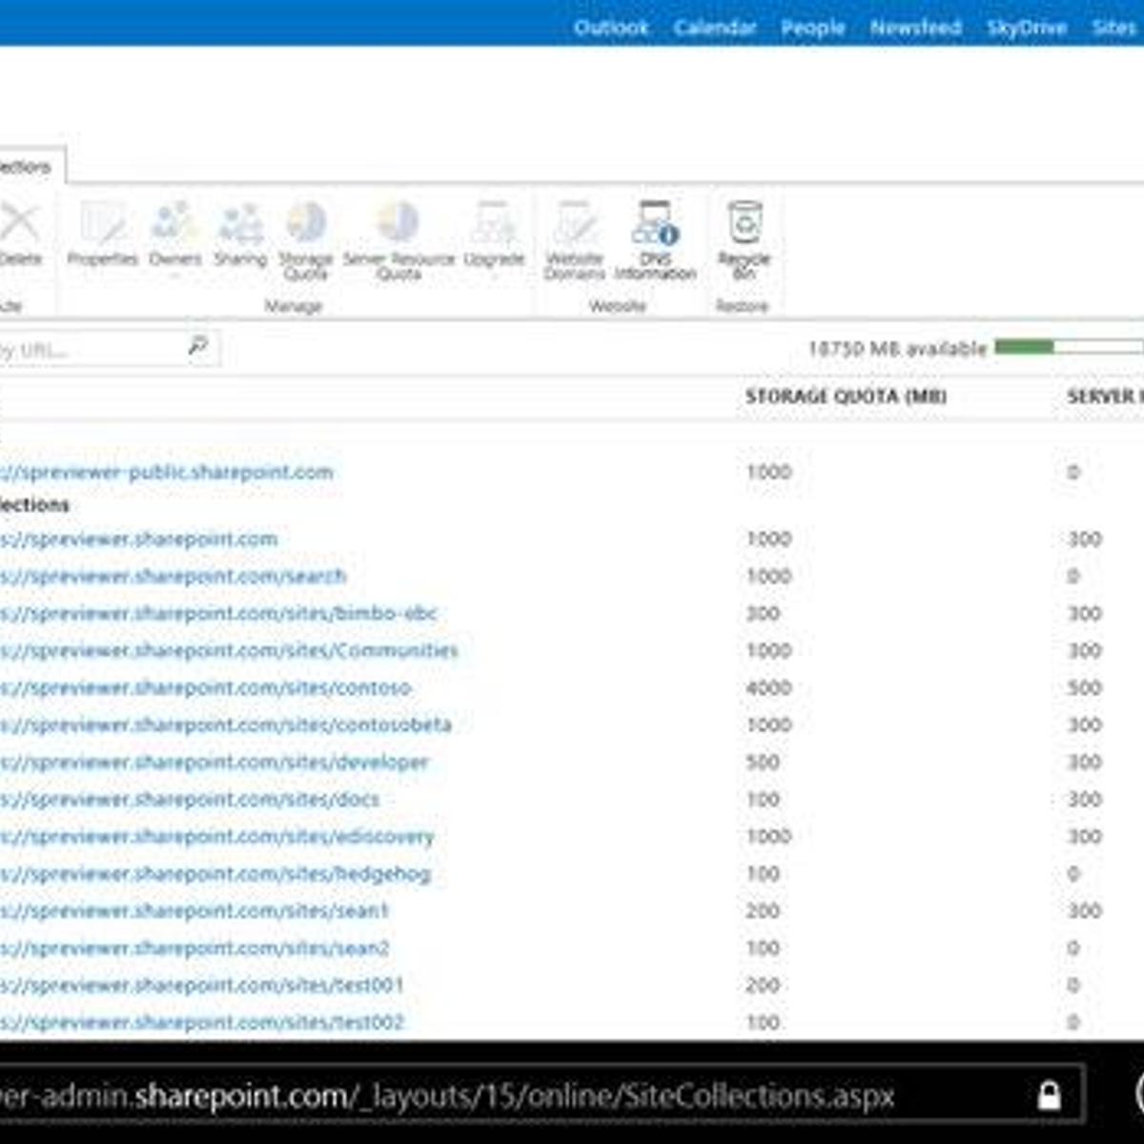Open the sites/sean2 link

click(195, 948)
